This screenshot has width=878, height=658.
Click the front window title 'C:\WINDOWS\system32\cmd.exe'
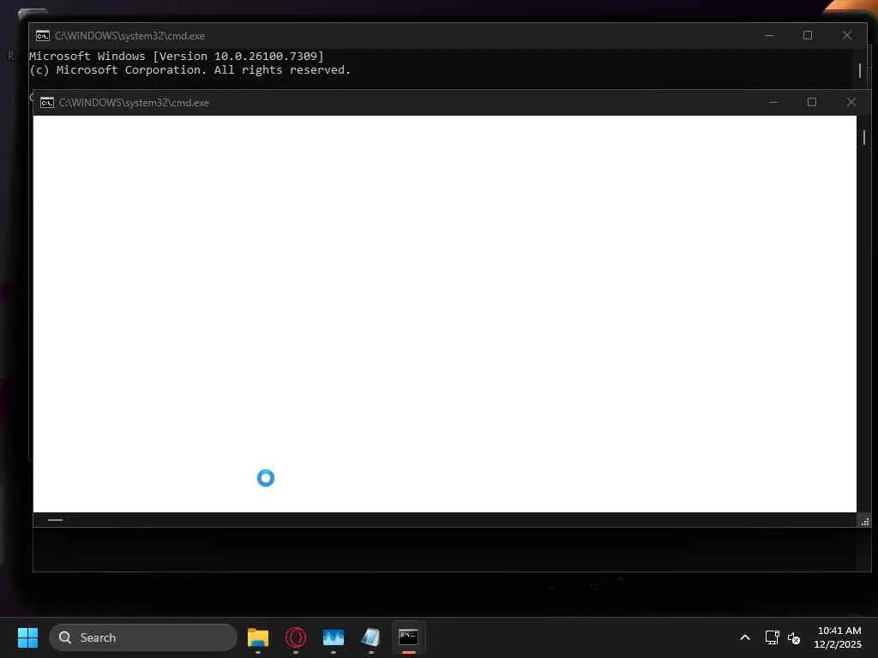(x=134, y=103)
